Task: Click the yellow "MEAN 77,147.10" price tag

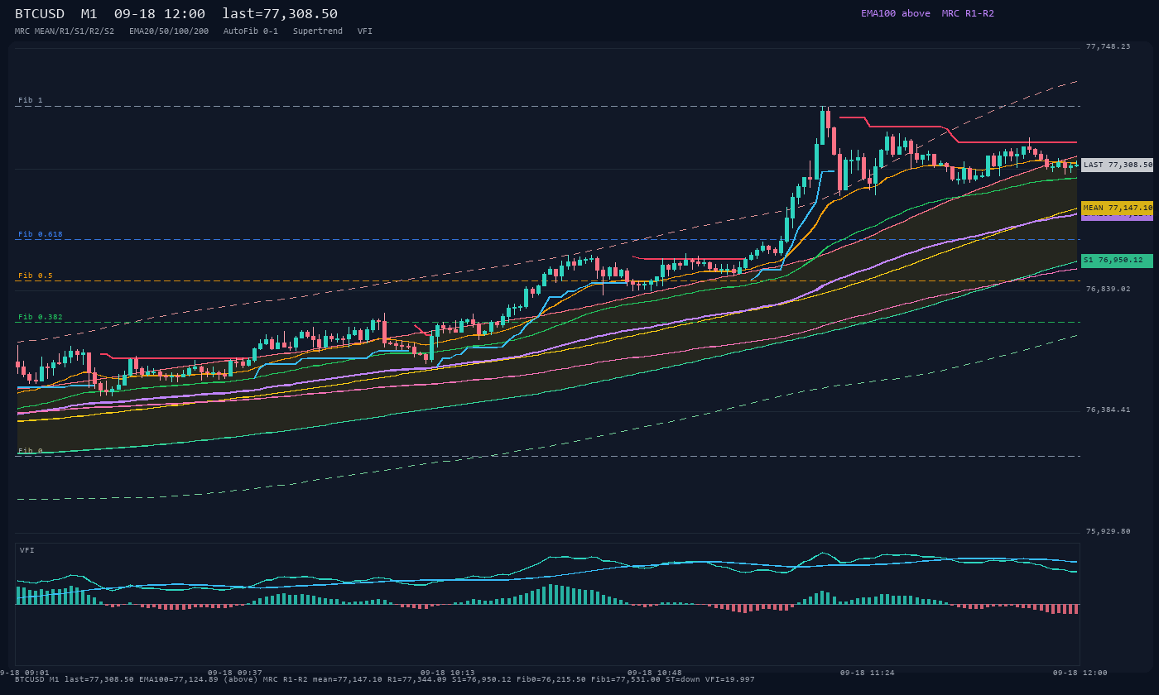Action: [x=1117, y=208]
